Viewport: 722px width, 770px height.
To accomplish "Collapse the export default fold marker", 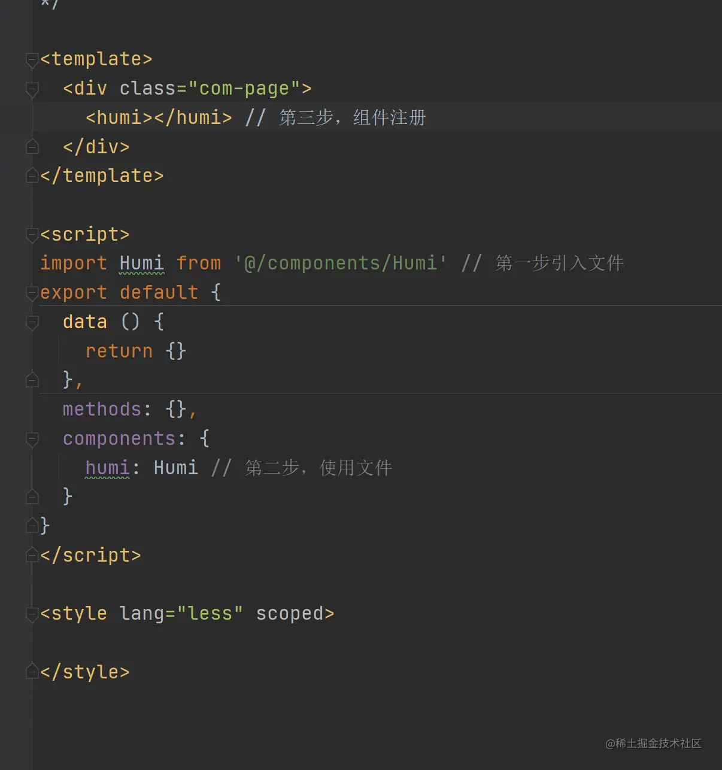I will tap(32, 293).
